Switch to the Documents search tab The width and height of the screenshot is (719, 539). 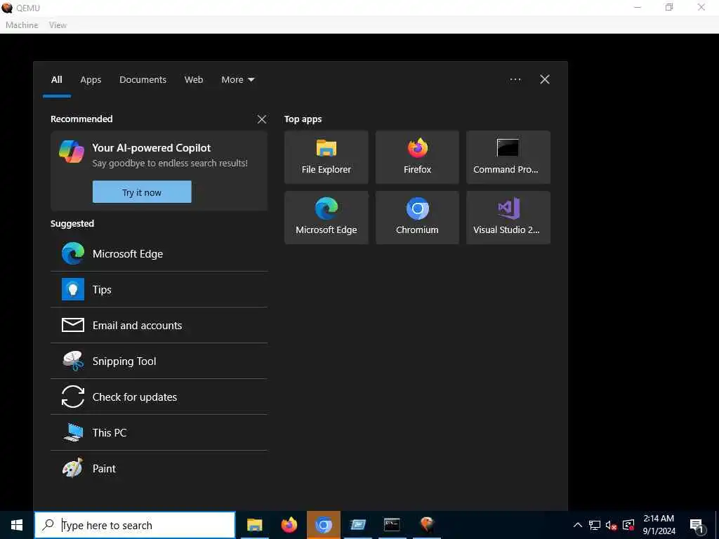click(x=143, y=79)
